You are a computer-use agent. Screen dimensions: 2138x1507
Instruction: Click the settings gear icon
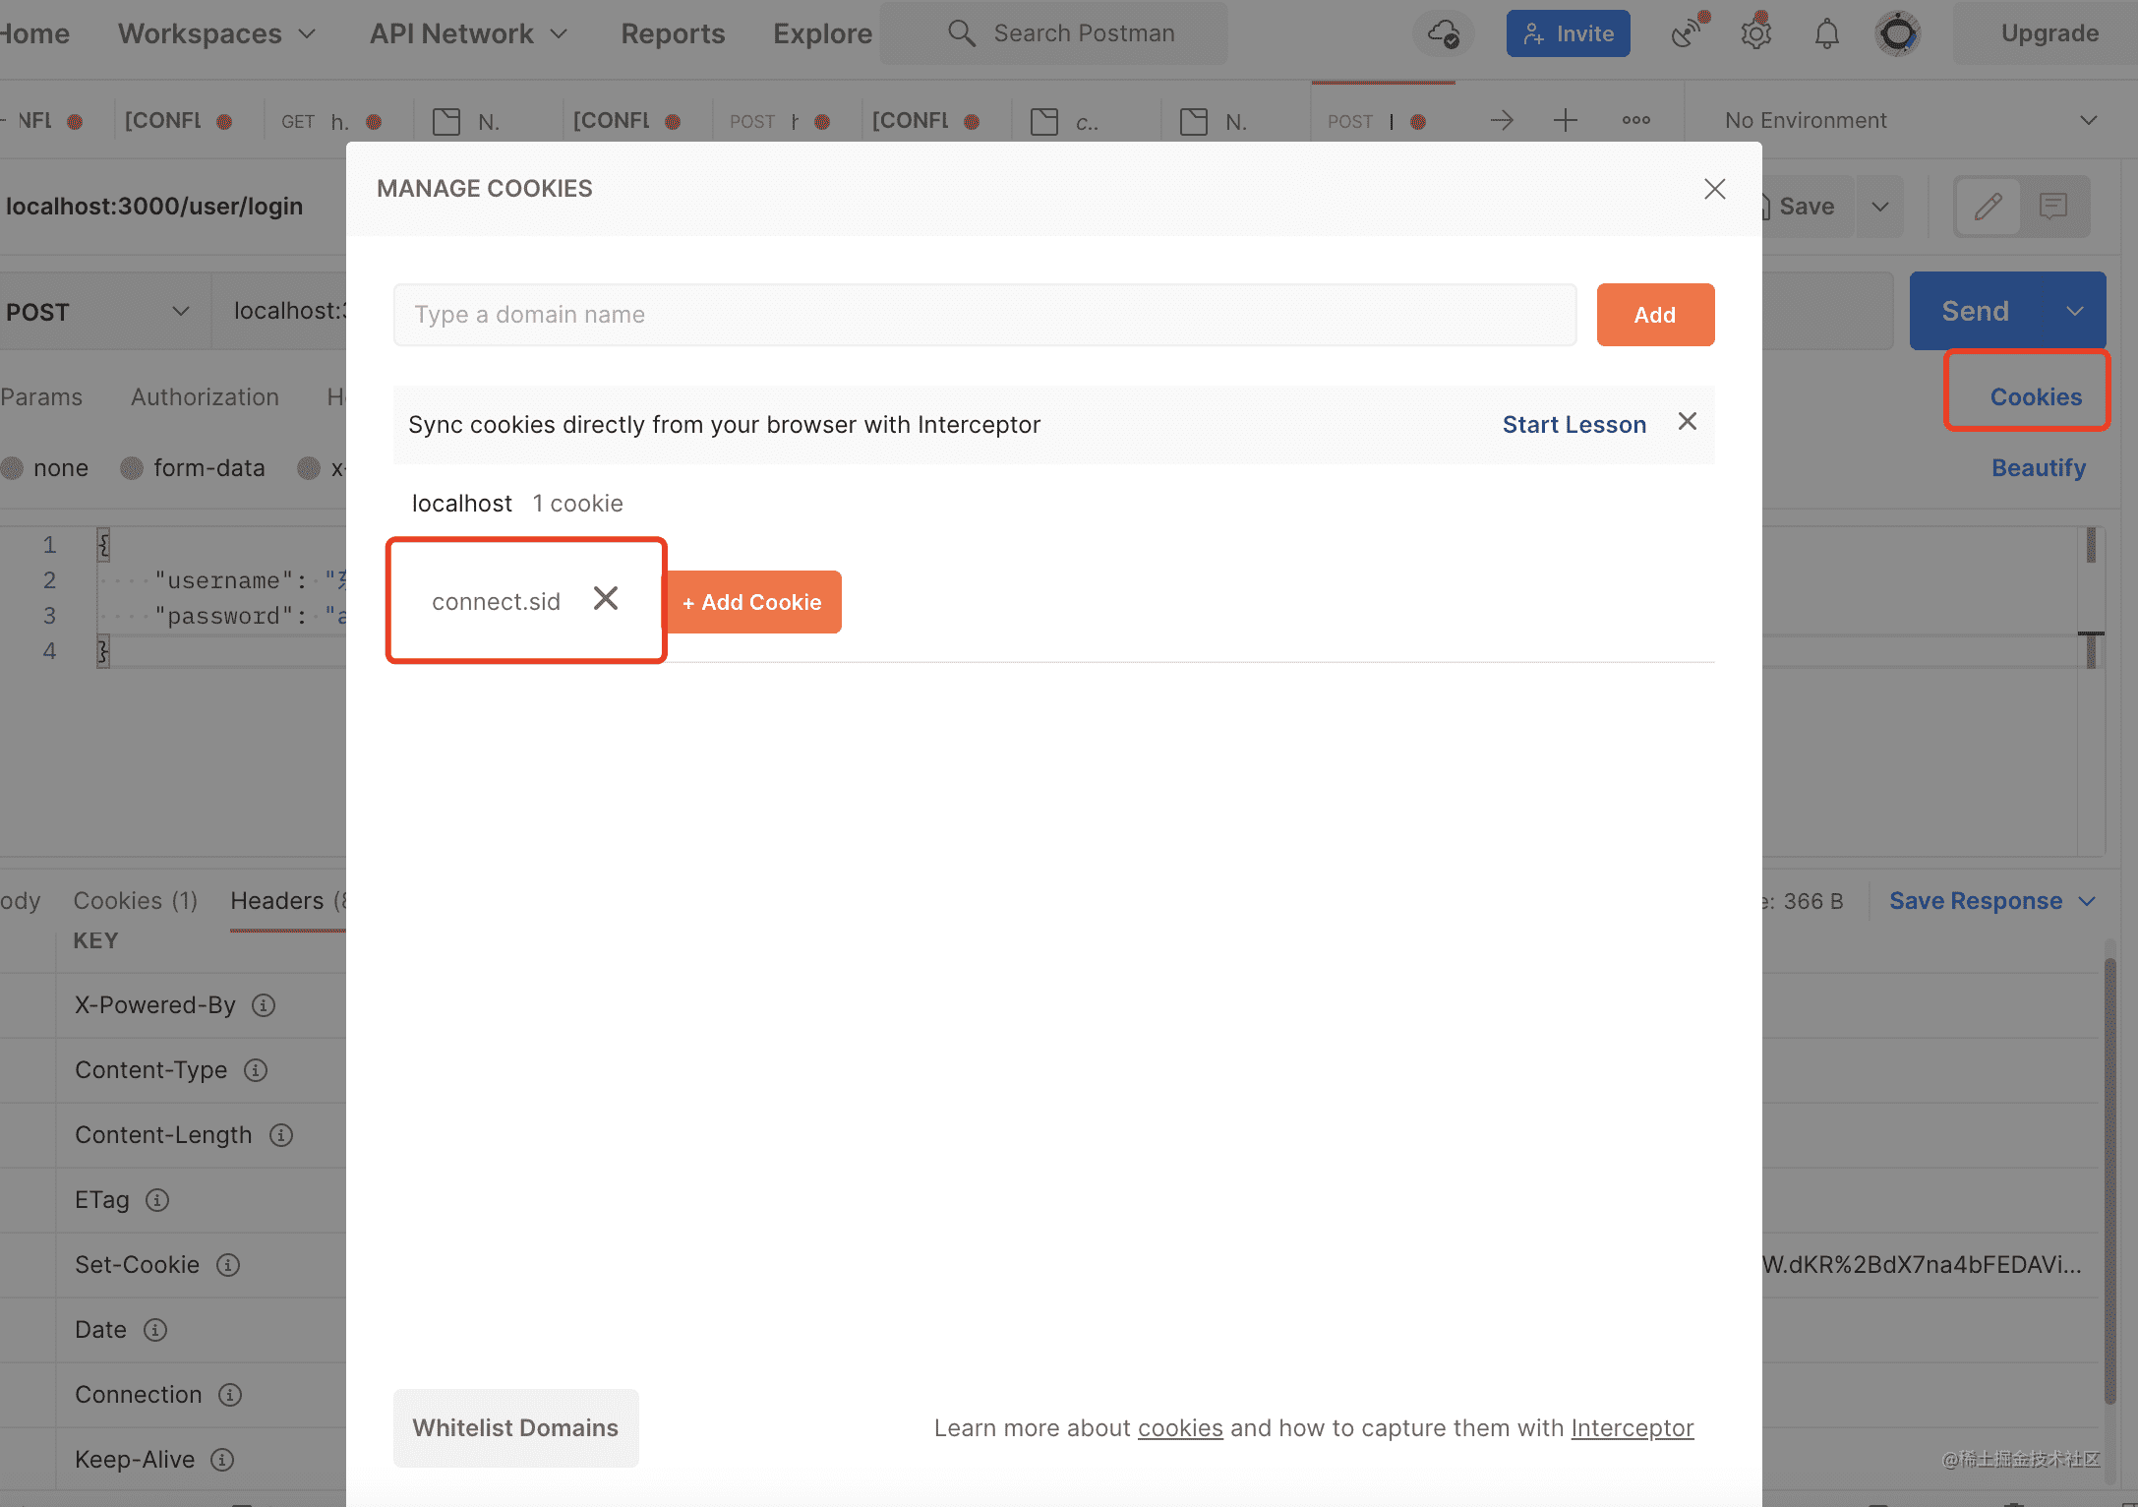pyautogui.click(x=1755, y=34)
